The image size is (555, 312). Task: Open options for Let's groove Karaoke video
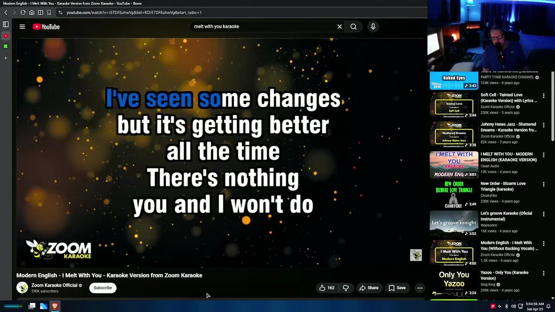[543, 214]
